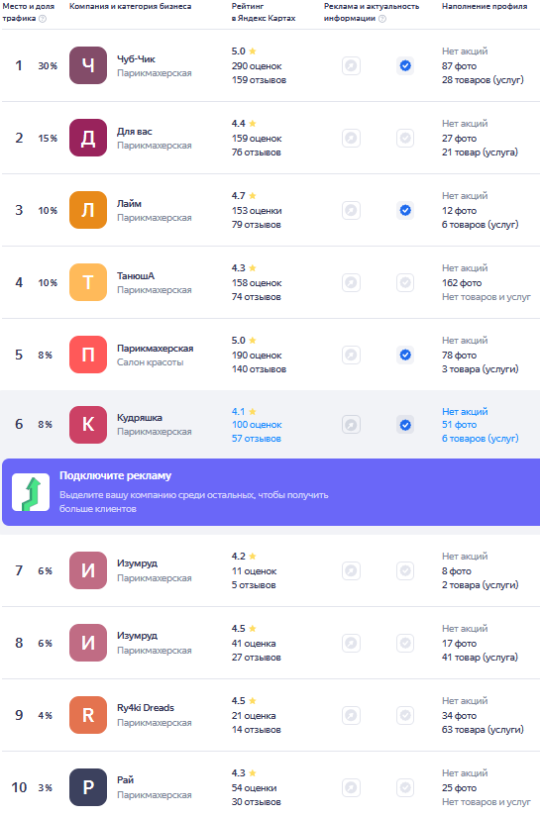Toggle the blue verified checkmark for Чуб-Чик
Screen dimensions: 540x817
pyautogui.click(x=405, y=65)
